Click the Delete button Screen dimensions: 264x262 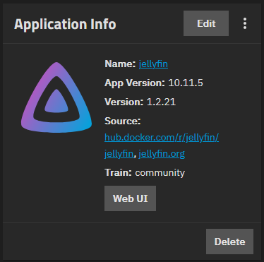[x=229, y=242]
